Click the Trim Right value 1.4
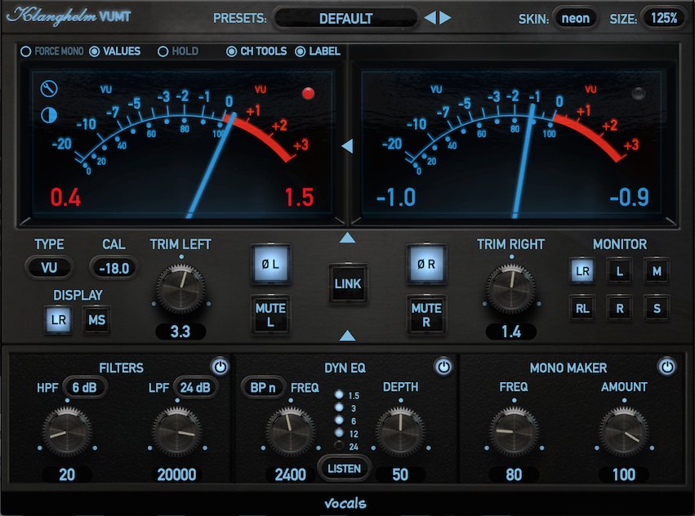 511,331
